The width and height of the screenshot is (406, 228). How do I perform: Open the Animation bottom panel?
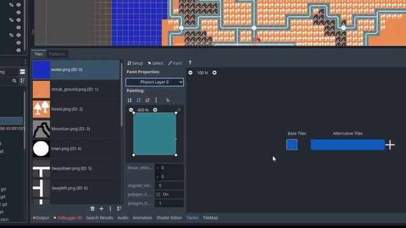(142, 218)
